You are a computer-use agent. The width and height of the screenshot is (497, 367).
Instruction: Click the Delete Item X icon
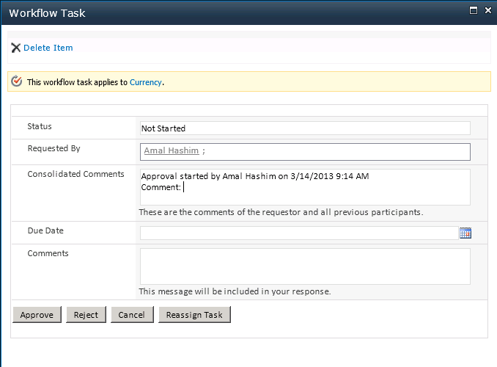(x=16, y=48)
